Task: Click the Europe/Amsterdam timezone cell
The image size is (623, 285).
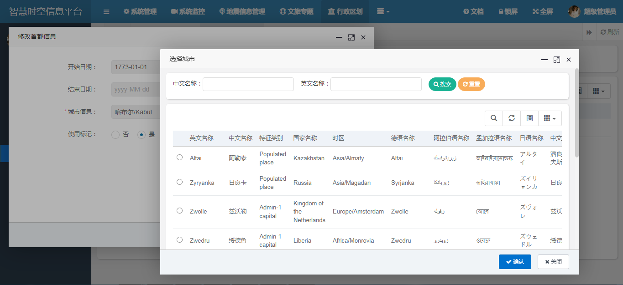Action: click(x=358, y=212)
